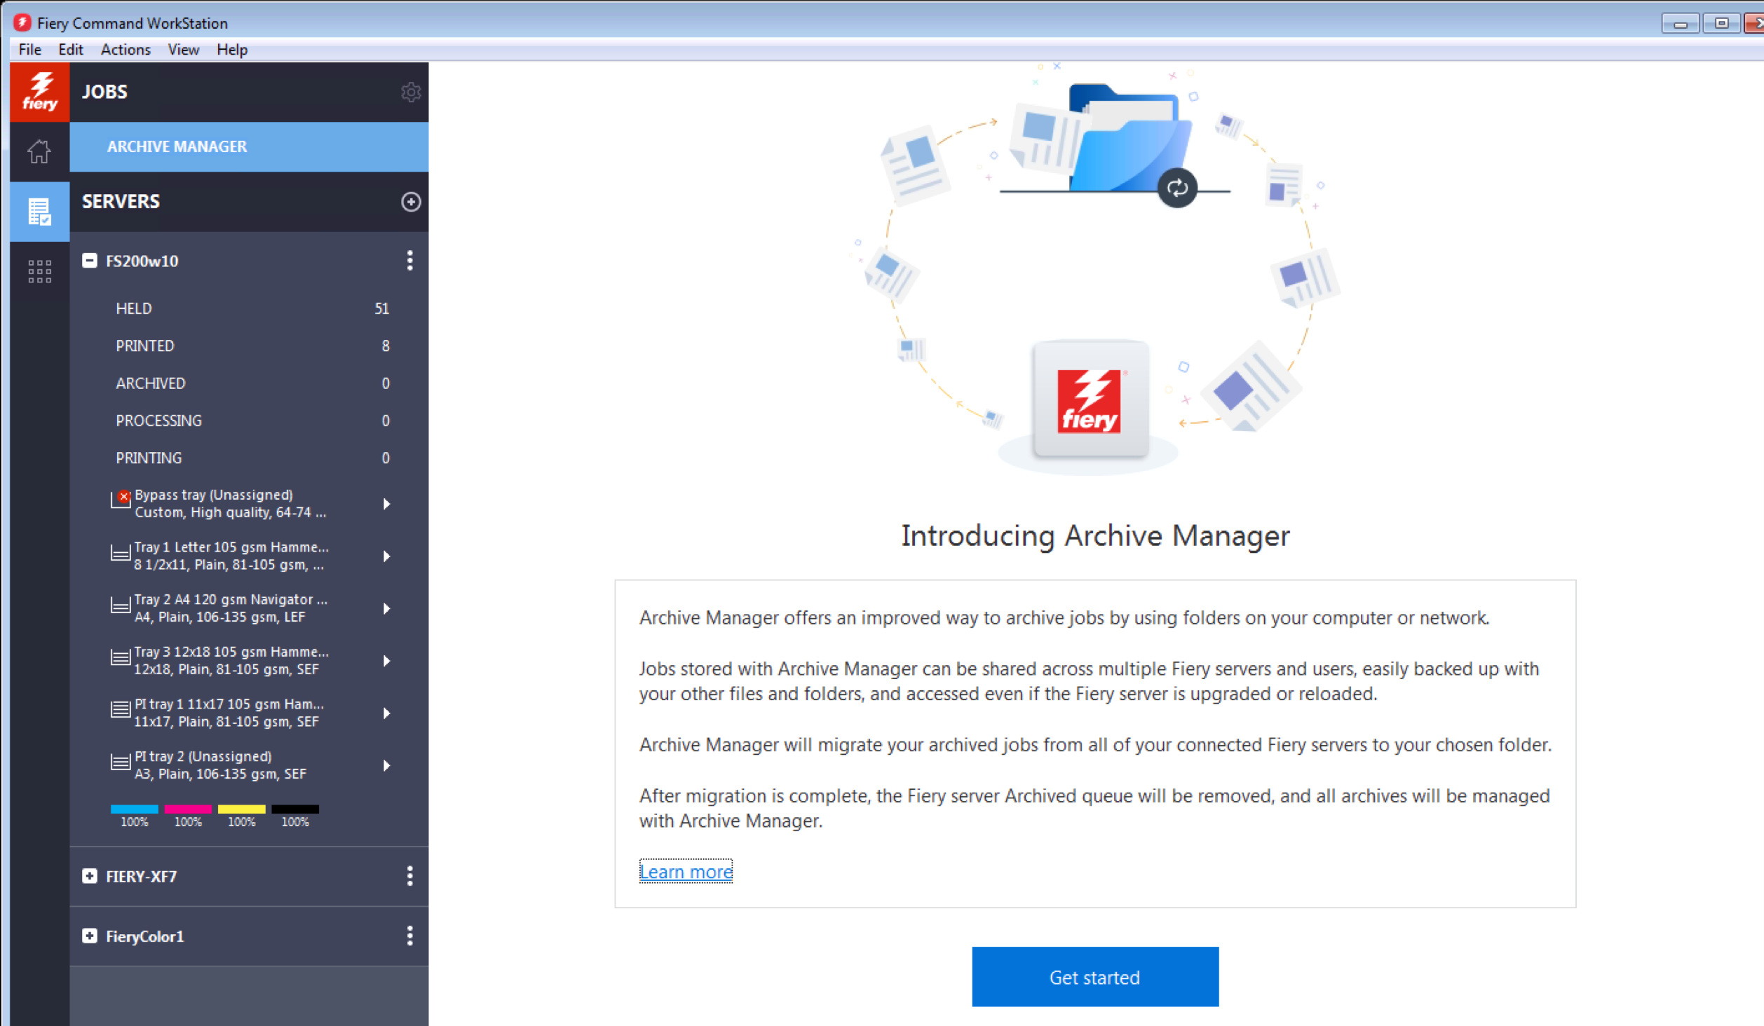Expand Tray 2 A4 details arrow
Image resolution: width=1764 pixels, height=1026 pixels.
[386, 608]
